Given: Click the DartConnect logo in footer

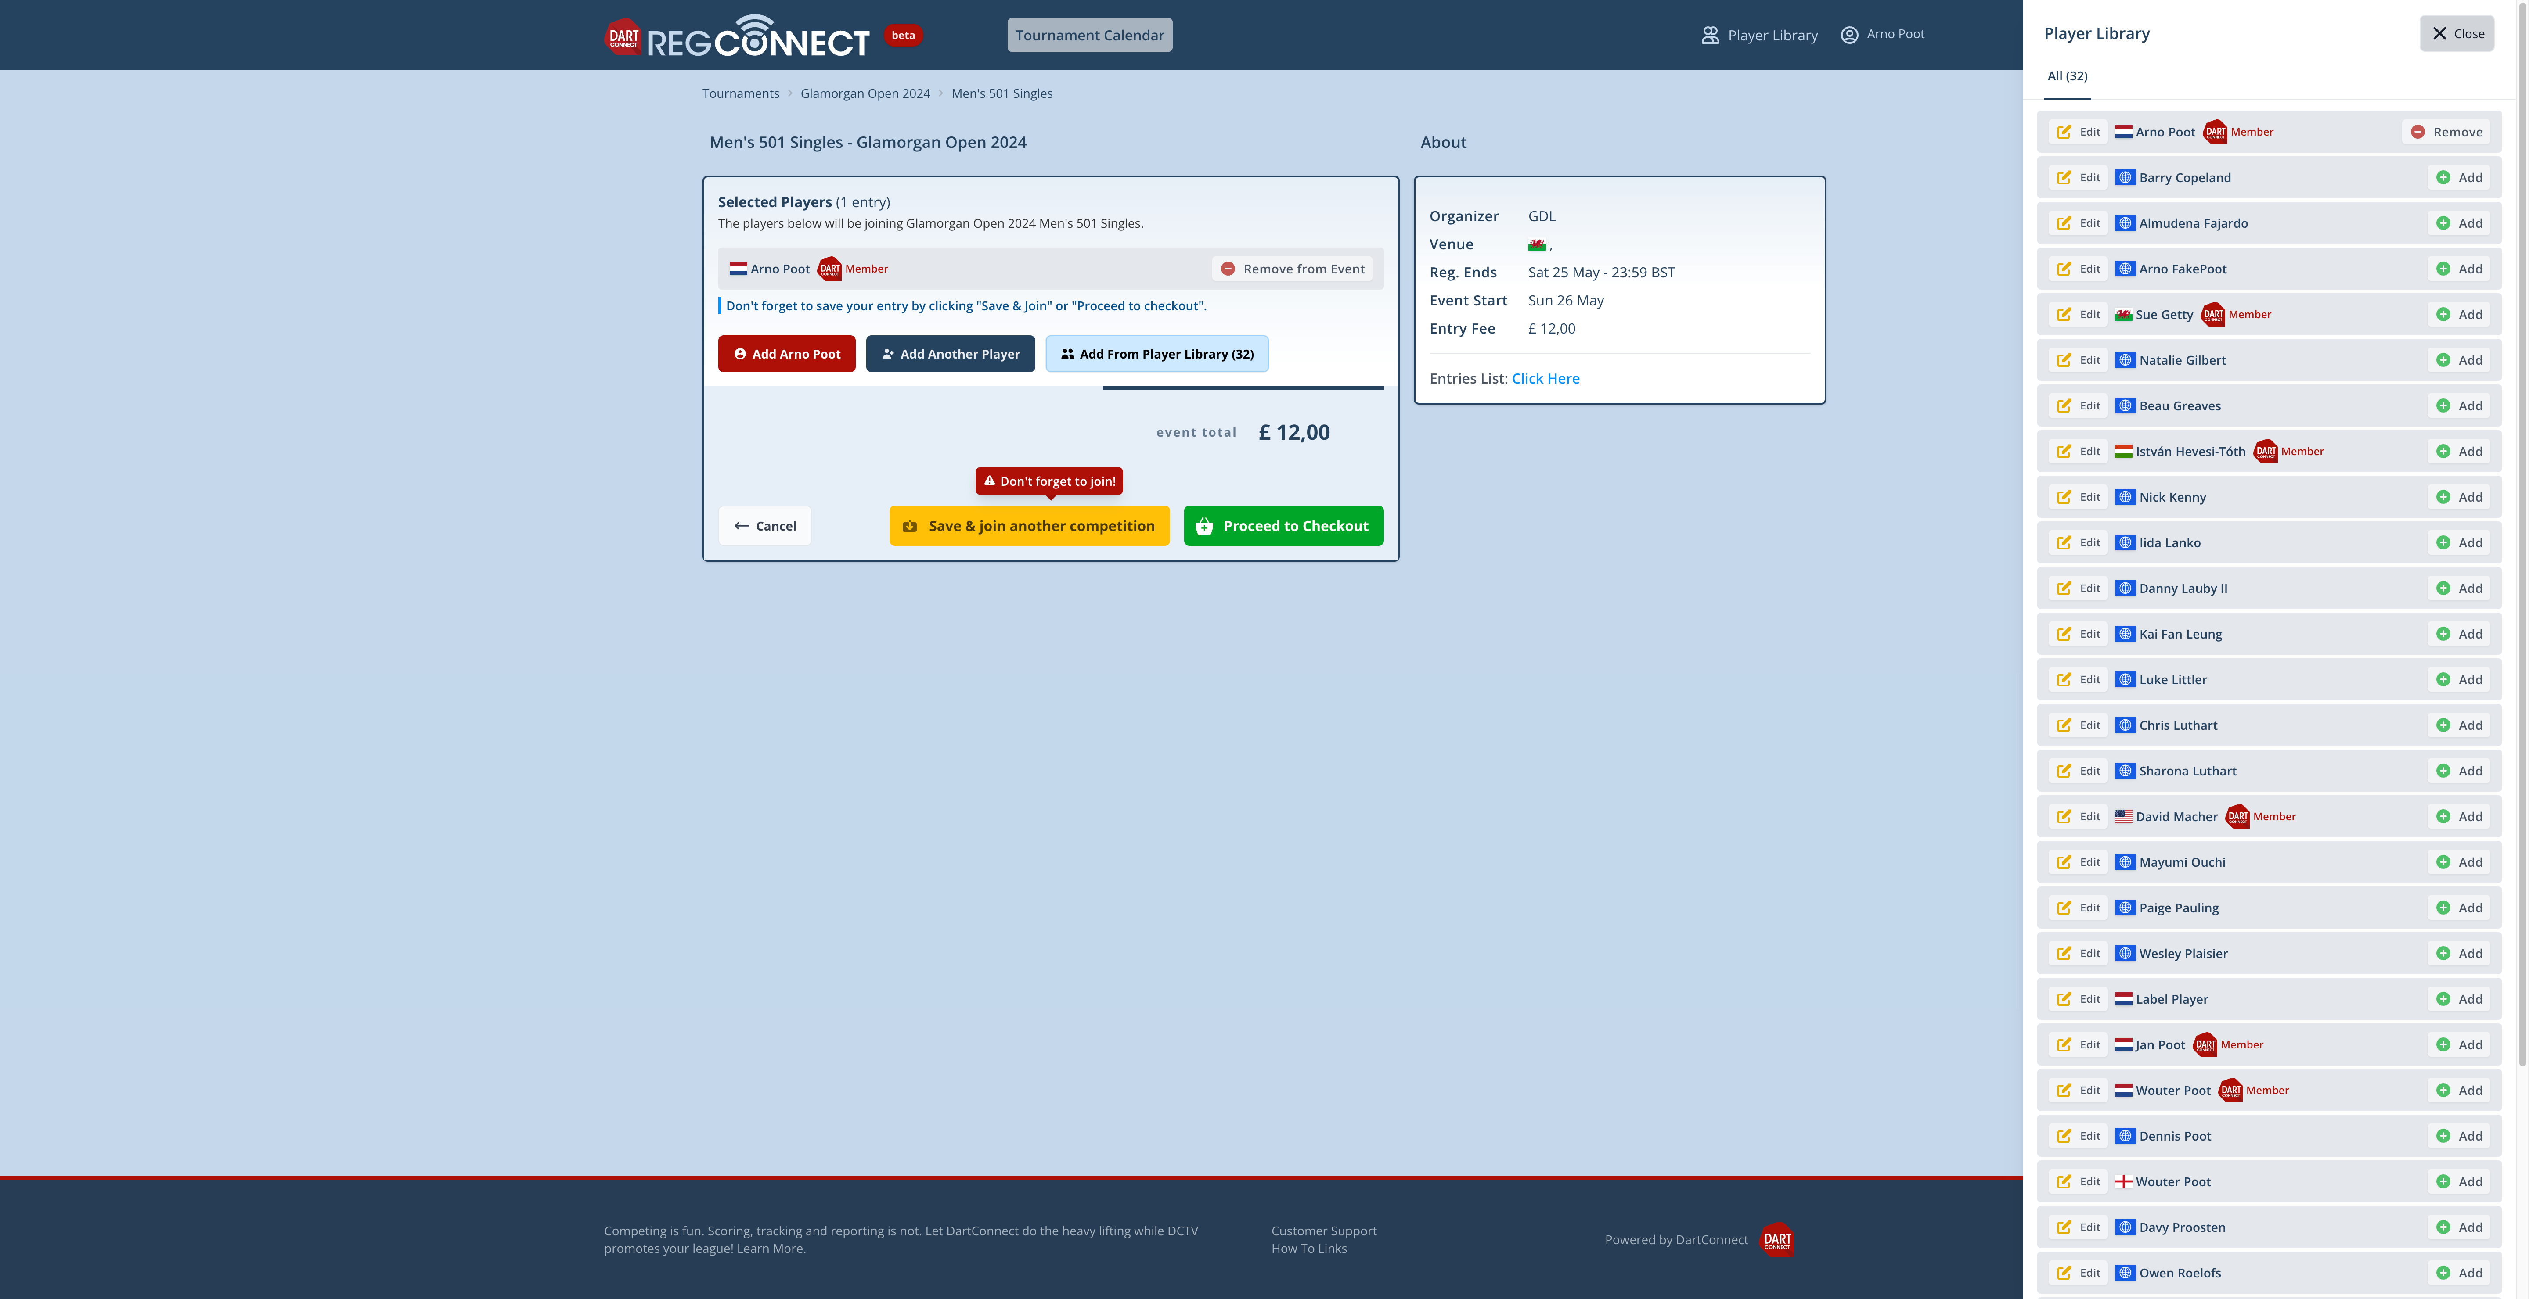Looking at the screenshot, I should pos(1776,1239).
